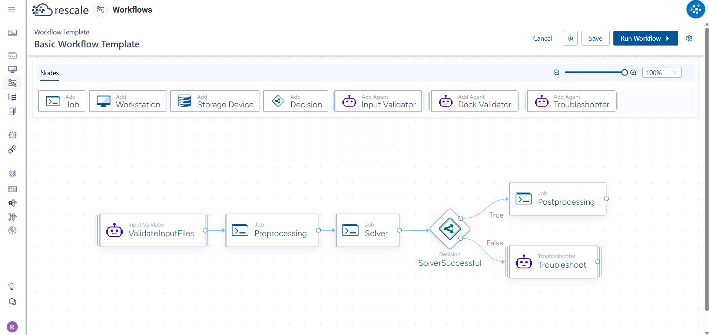Open the blue app icon in the top-right corner
The image size is (709, 335).
click(x=696, y=9)
